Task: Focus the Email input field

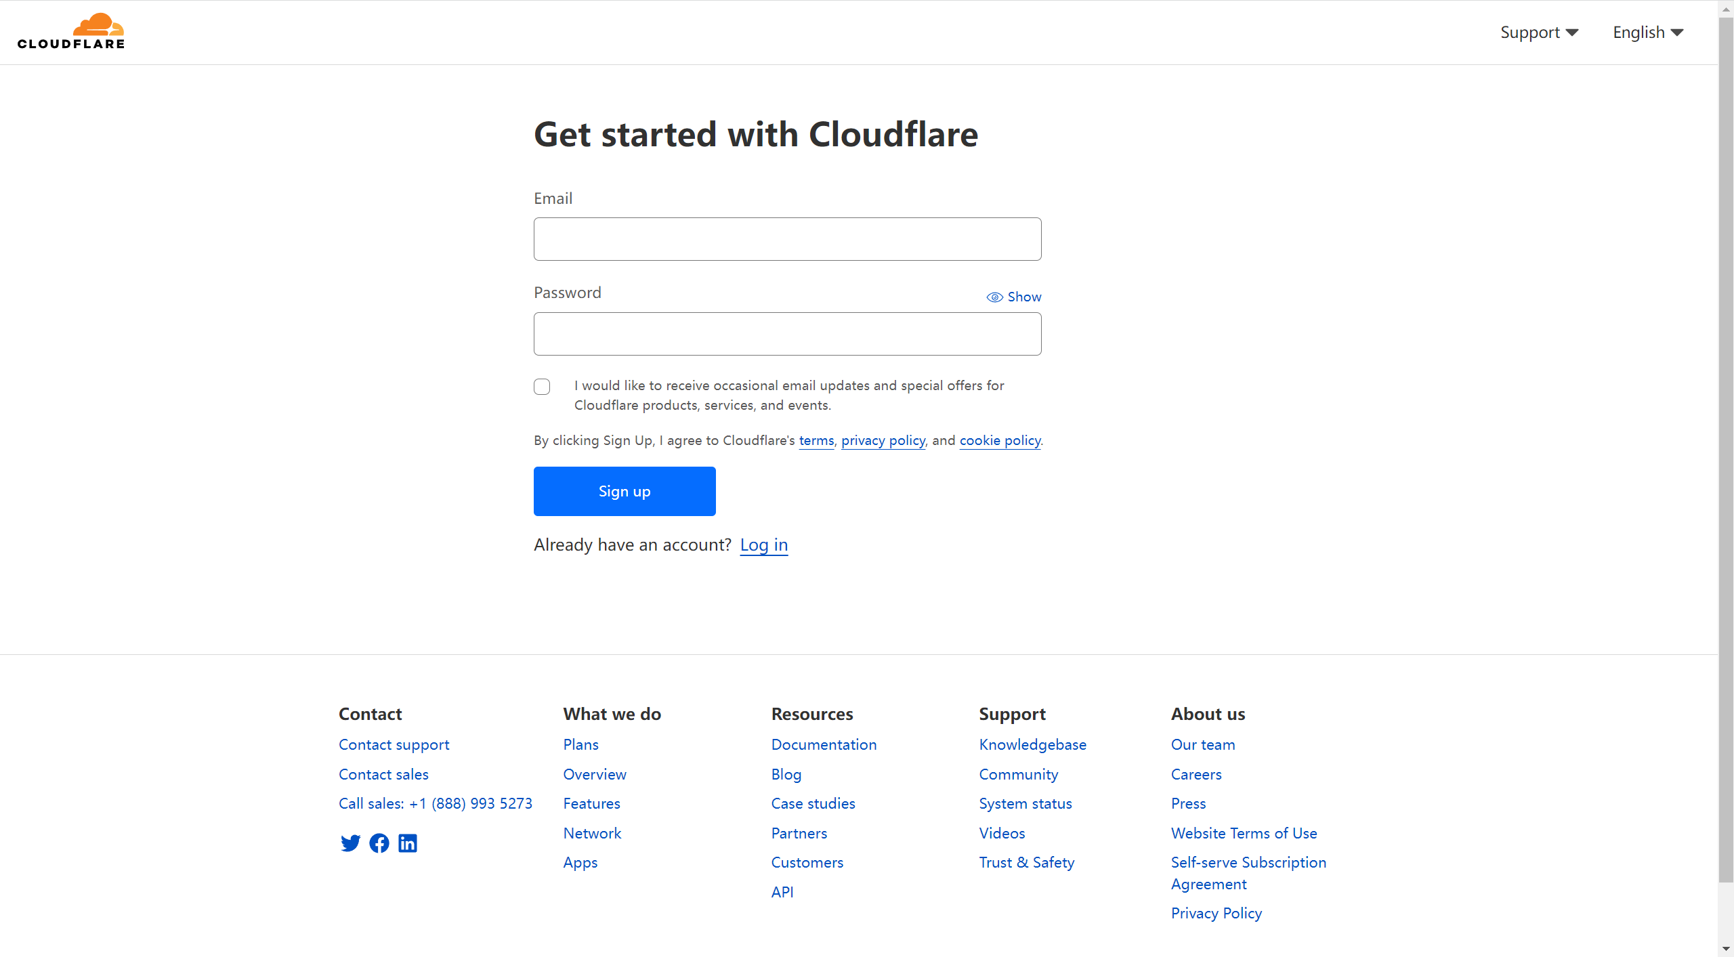Action: [788, 239]
